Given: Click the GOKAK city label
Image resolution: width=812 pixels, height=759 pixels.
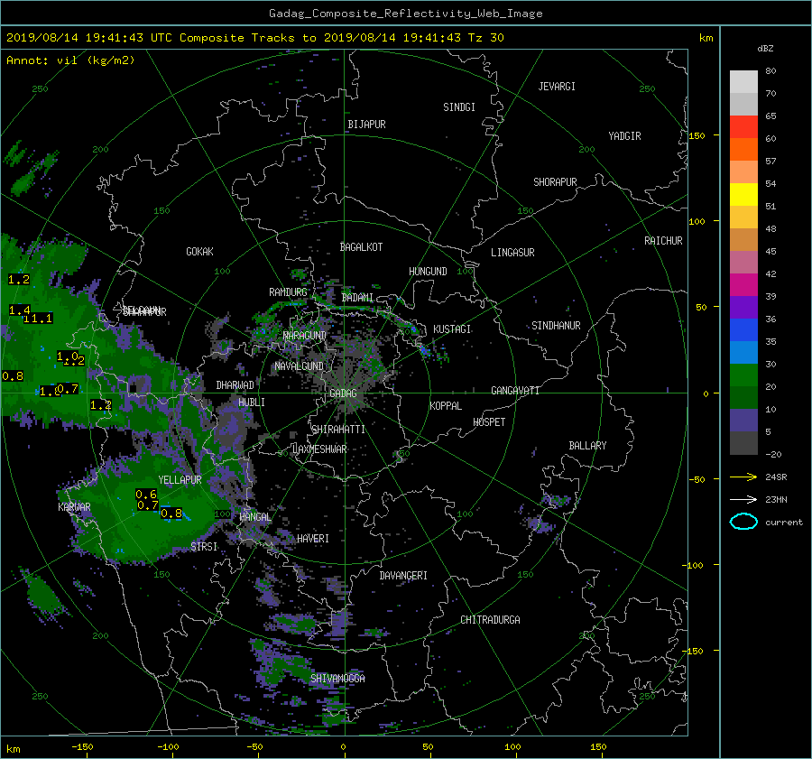Looking at the screenshot, I should pos(199,252).
